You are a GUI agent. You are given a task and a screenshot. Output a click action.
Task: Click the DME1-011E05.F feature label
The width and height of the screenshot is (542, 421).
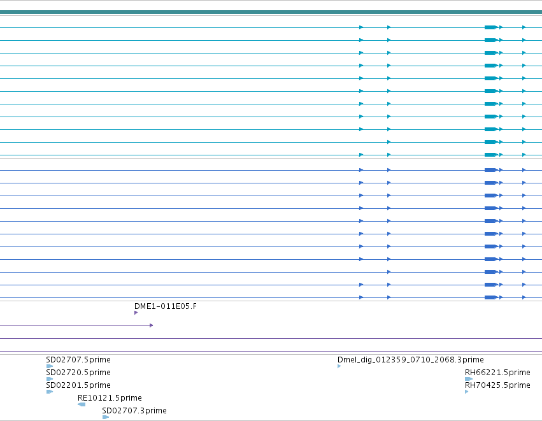click(x=165, y=306)
